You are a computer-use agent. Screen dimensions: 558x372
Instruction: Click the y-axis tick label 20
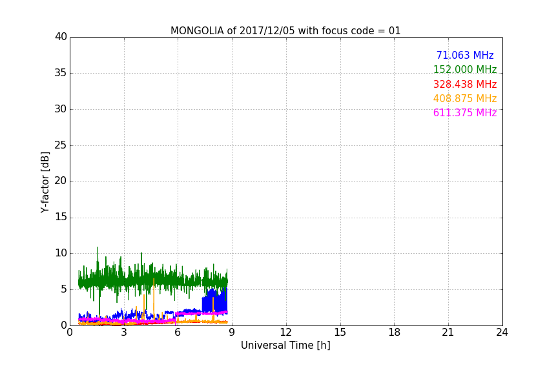click(61, 181)
